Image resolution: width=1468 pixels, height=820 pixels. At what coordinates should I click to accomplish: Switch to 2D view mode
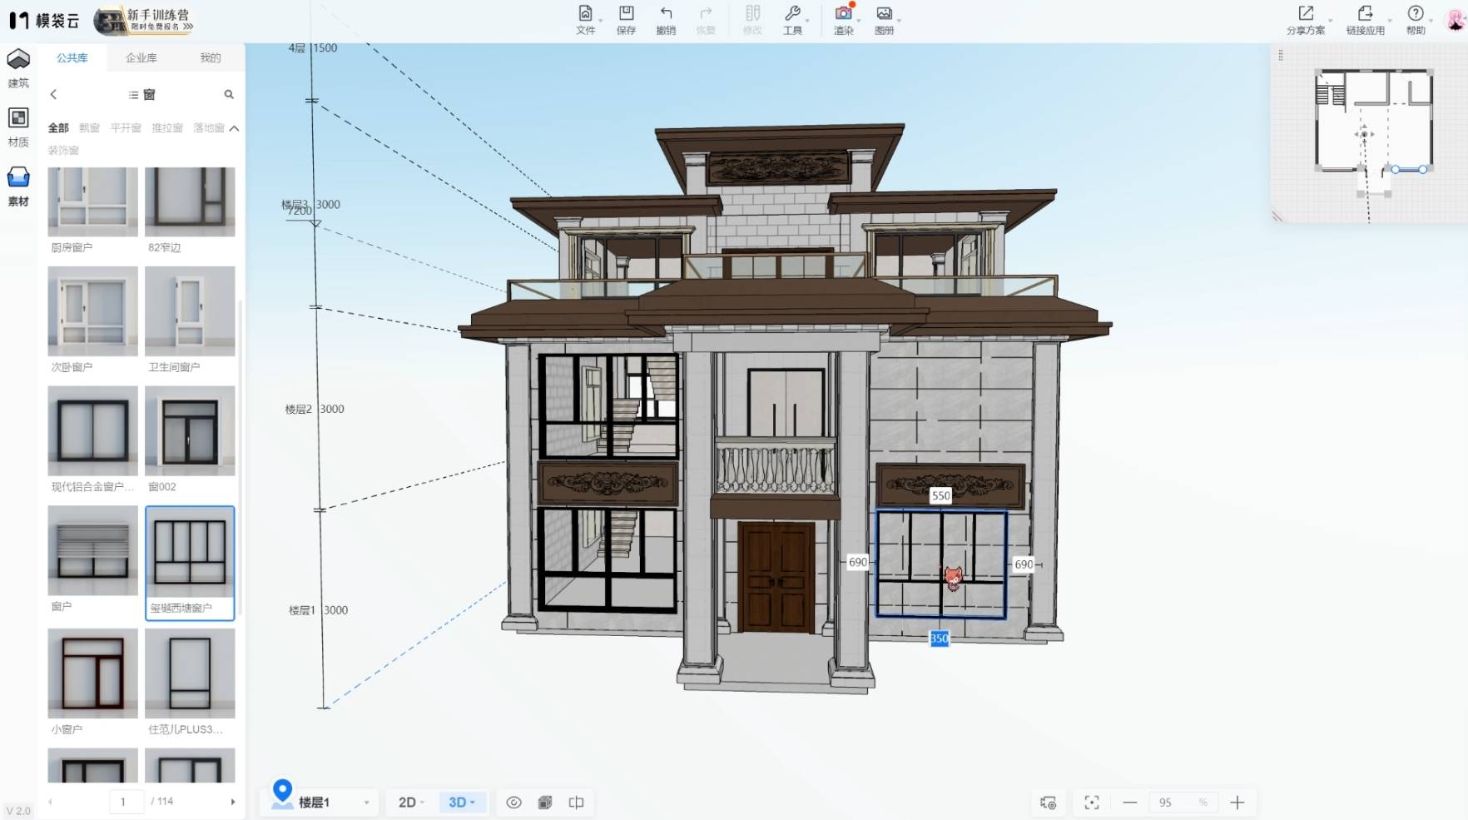coord(411,803)
